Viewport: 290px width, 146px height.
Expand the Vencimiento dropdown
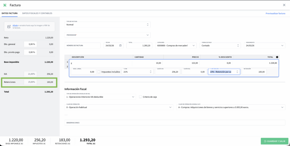282,46
